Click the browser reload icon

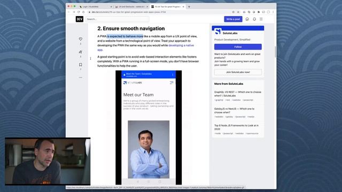[79, 12]
